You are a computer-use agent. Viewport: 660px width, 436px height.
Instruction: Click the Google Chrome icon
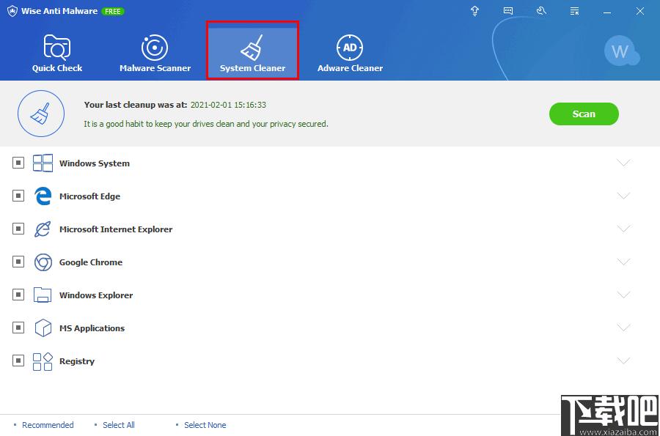coord(43,262)
